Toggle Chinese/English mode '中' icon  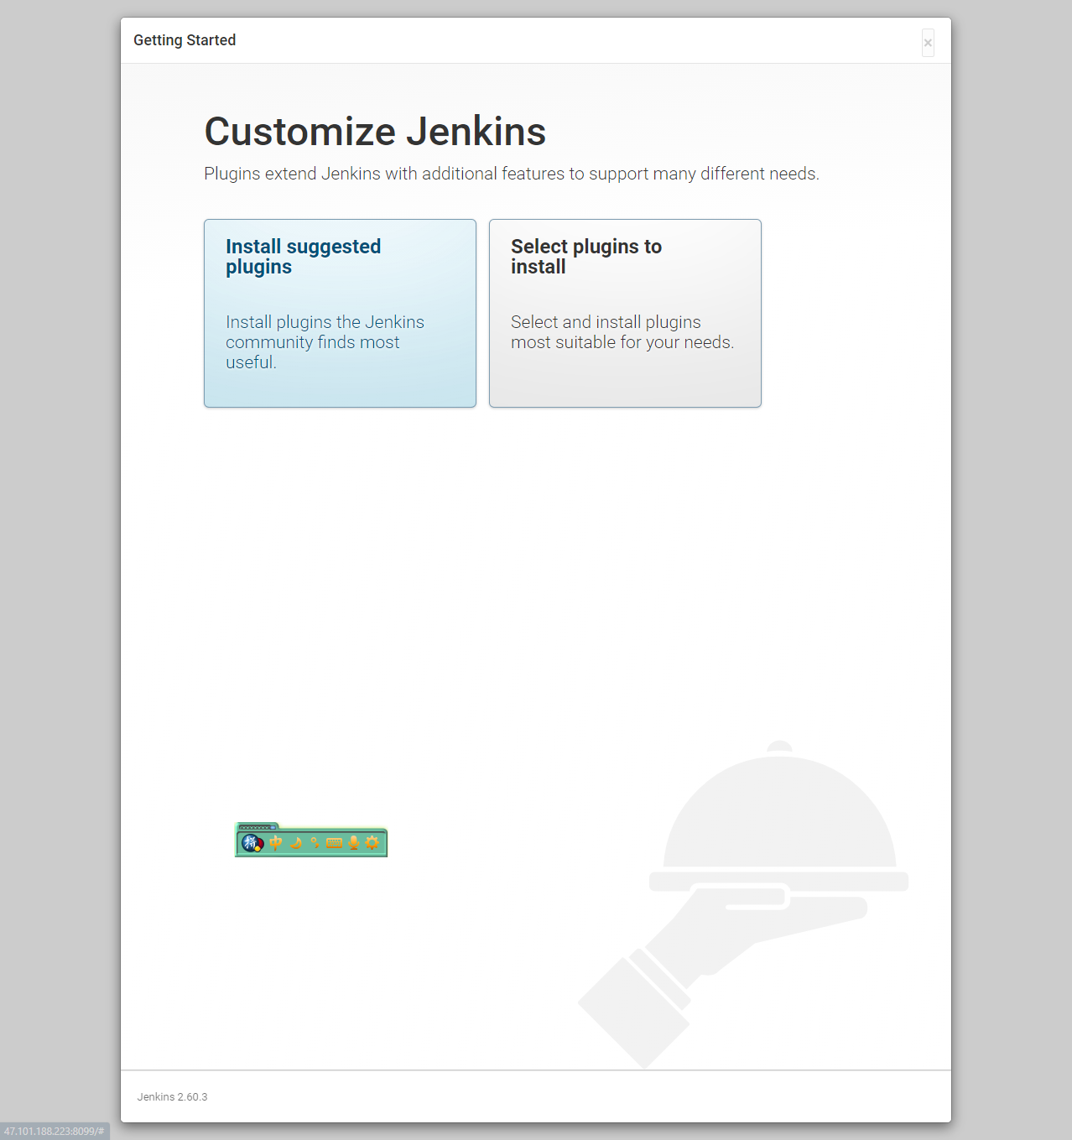pyautogui.click(x=276, y=842)
